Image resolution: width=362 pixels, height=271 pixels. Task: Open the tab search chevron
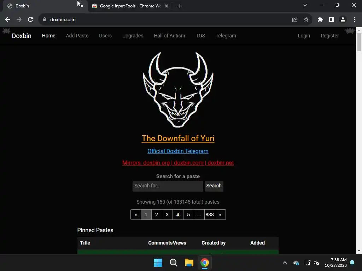pos(305,5)
